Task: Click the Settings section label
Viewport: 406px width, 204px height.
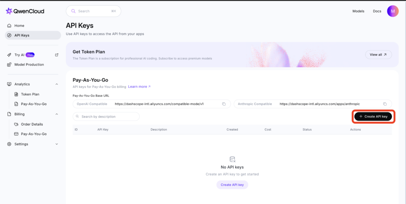Action: point(21,144)
